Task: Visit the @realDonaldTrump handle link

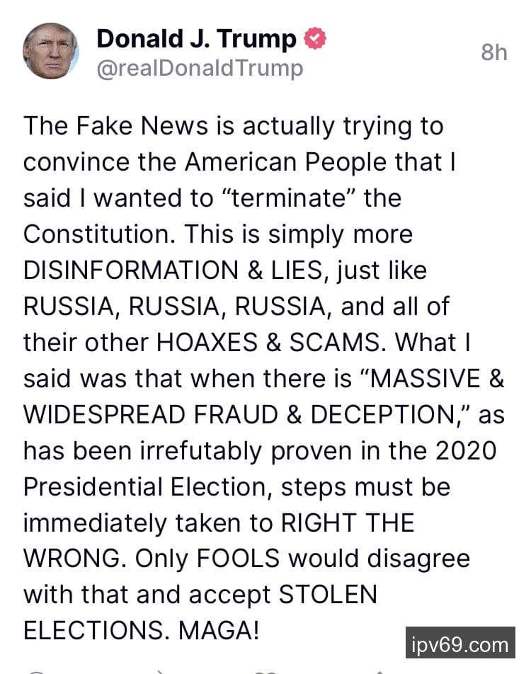Action: point(200,69)
